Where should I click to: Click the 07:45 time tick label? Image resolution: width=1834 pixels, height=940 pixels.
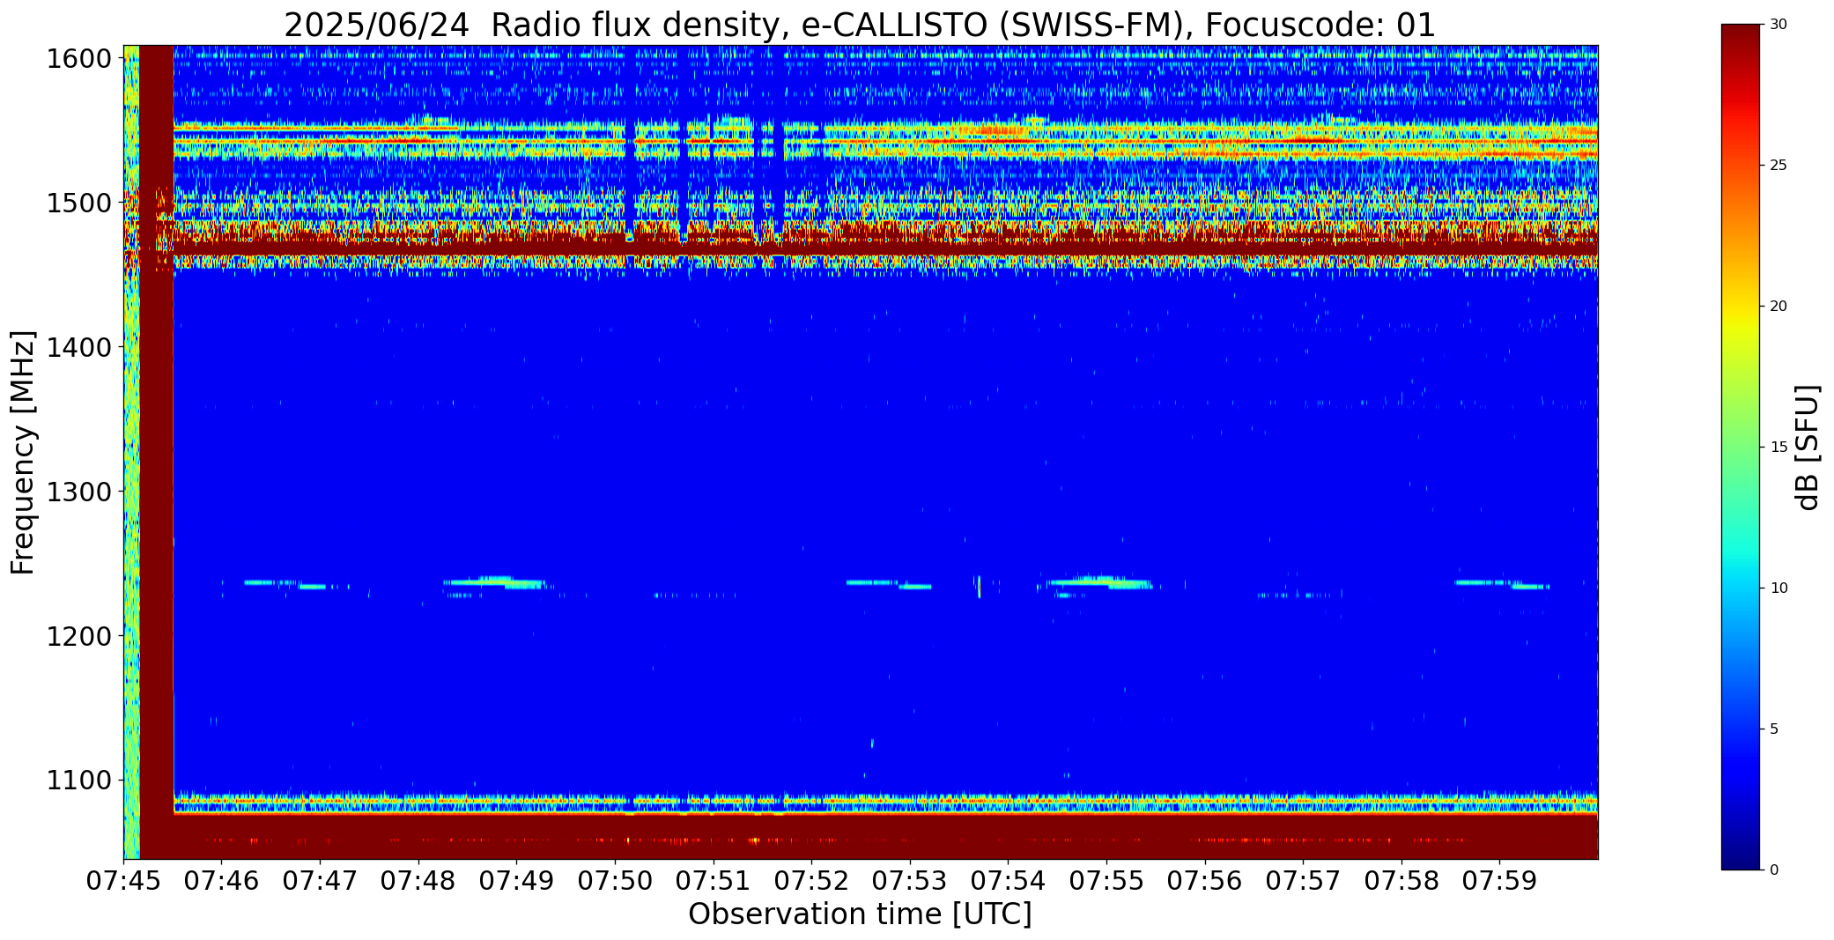123,881
